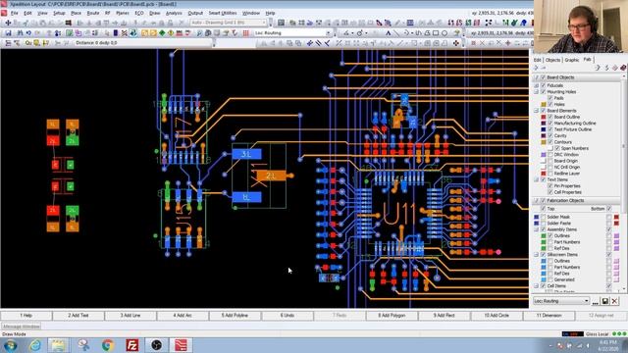This screenshot has height=353, width=628.
Task: Click the save icon in second toolbar
Action: pyautogui.click(x=8, y=33)
